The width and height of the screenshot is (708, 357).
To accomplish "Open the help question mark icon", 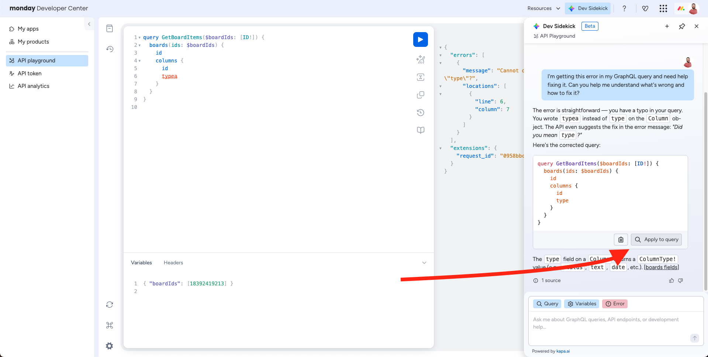I will click(624, 8).
